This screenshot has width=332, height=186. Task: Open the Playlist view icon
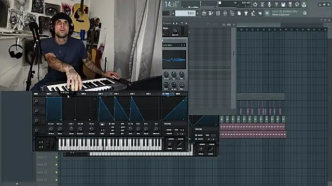pos(204,13)
